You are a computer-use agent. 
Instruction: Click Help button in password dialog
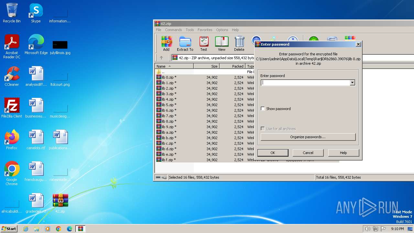pyautogui.click(x=343, y=153)
